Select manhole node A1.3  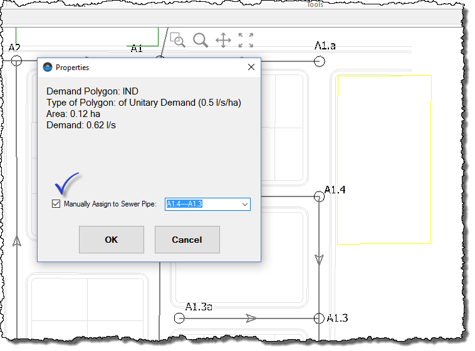(x=319, y=318)
